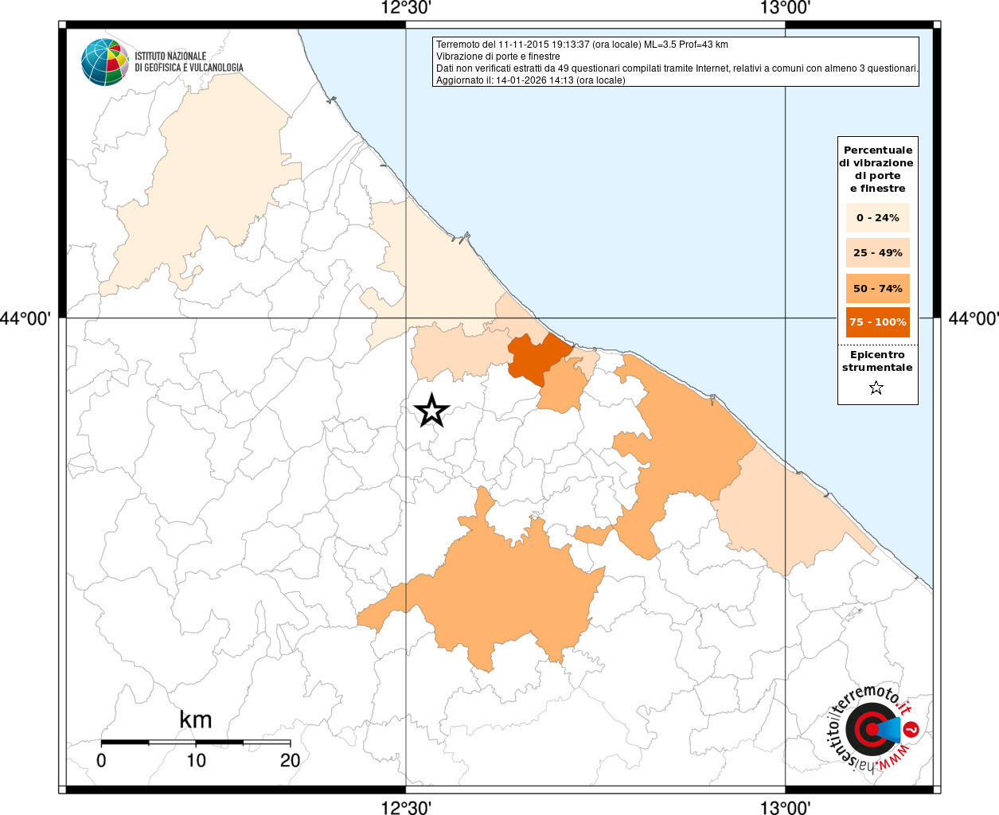Select the 75 - 100% legend swatch
The image size is (999, 815).
(877, 322)
